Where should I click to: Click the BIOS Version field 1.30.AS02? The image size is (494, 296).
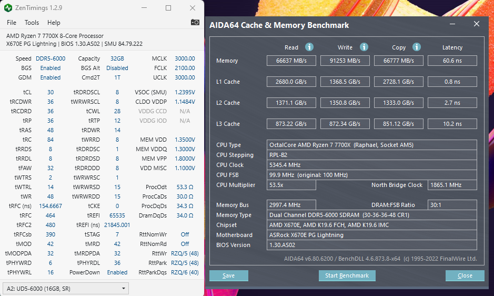pos(372,245)
